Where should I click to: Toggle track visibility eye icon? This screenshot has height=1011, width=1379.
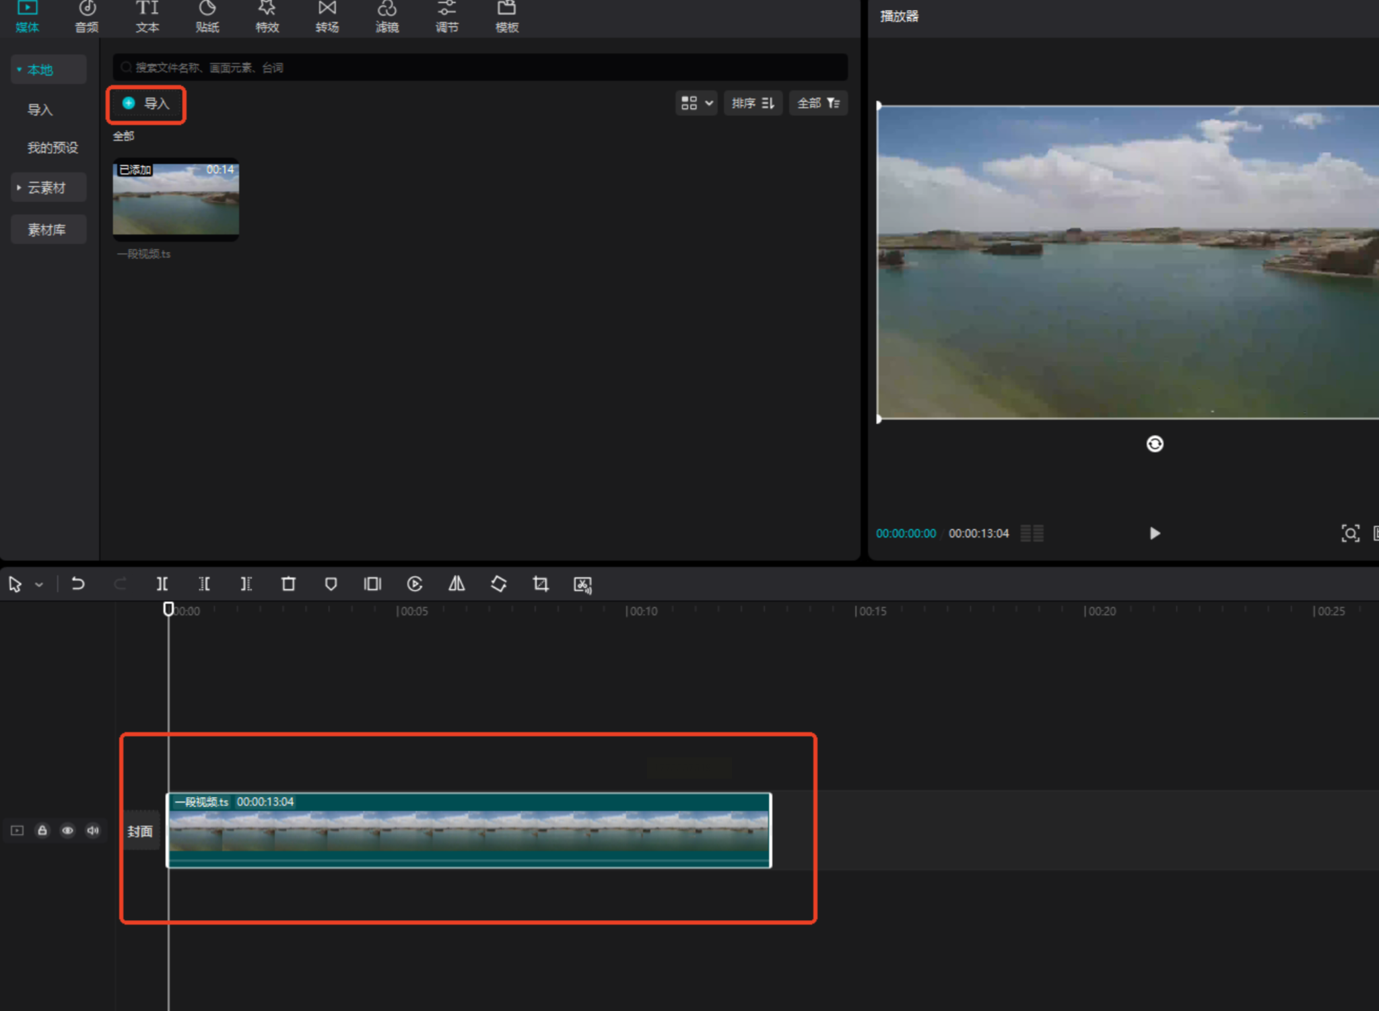click(x=67, y=830)
